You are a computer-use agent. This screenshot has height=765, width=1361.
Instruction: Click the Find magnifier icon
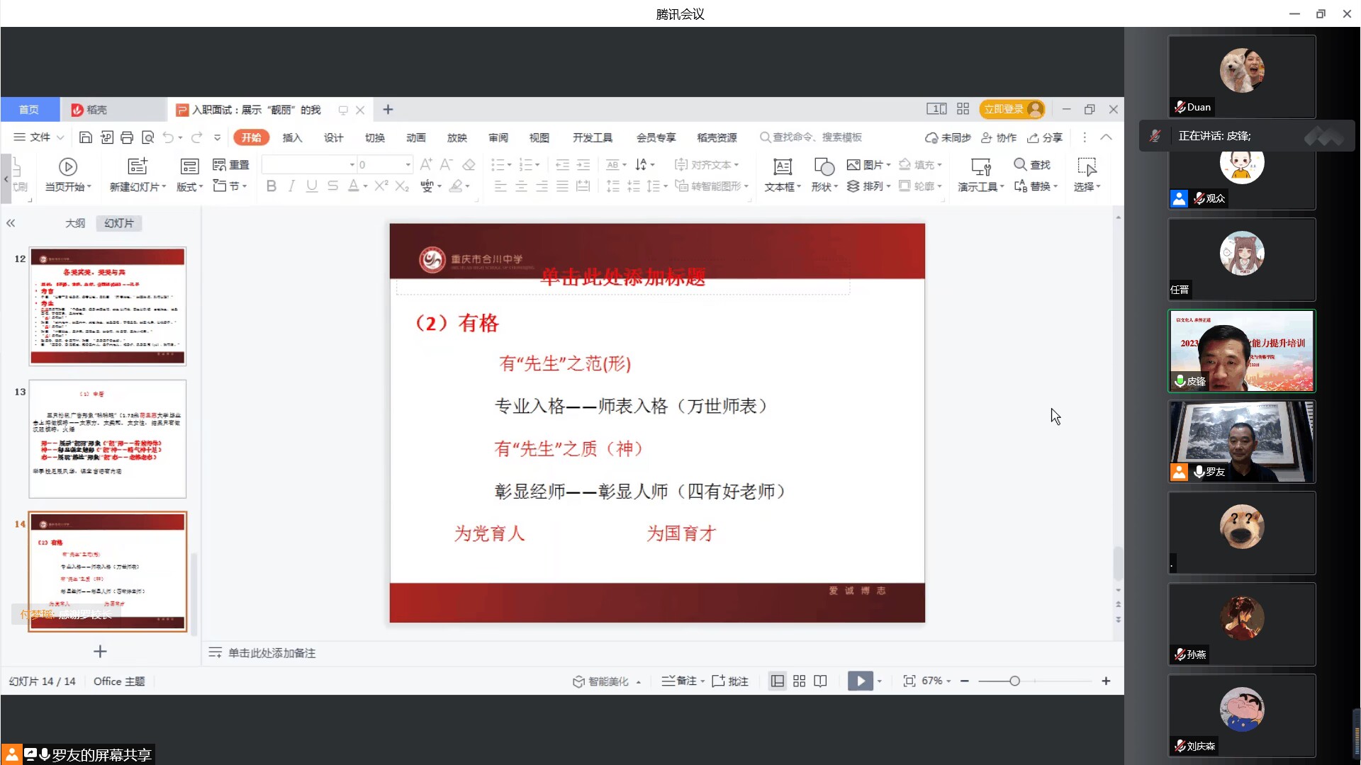coord(1020,164)
